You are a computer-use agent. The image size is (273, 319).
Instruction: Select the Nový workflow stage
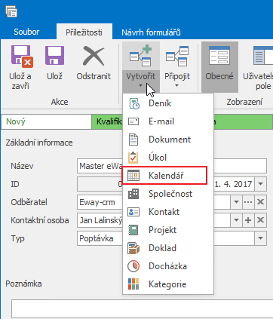pos(46,121)
